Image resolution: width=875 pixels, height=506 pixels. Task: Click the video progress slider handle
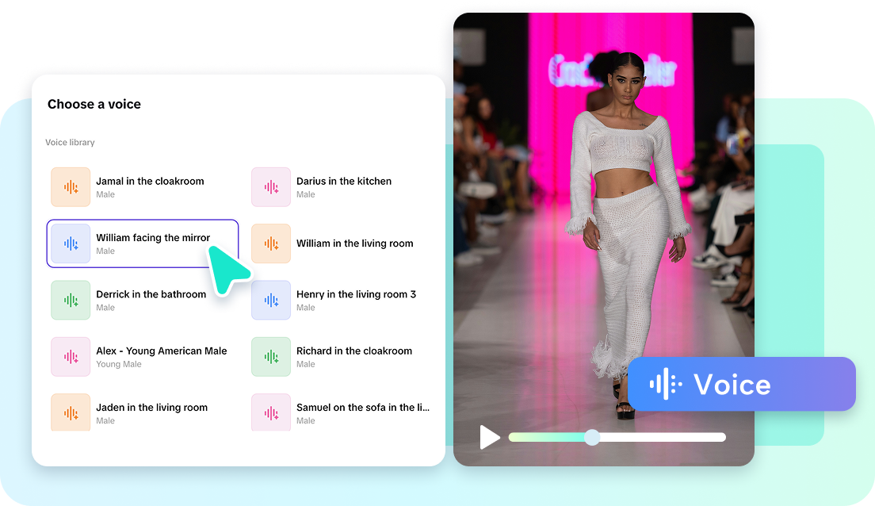coord(592,437)
